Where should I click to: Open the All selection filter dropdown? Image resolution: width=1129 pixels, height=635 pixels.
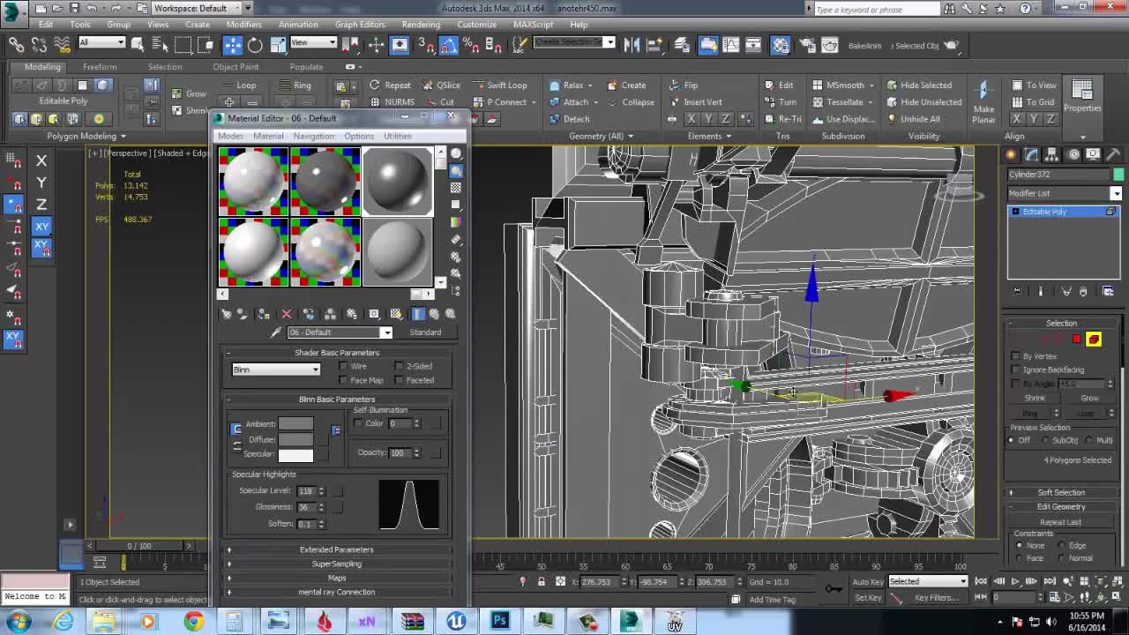[x=101, y=42]
